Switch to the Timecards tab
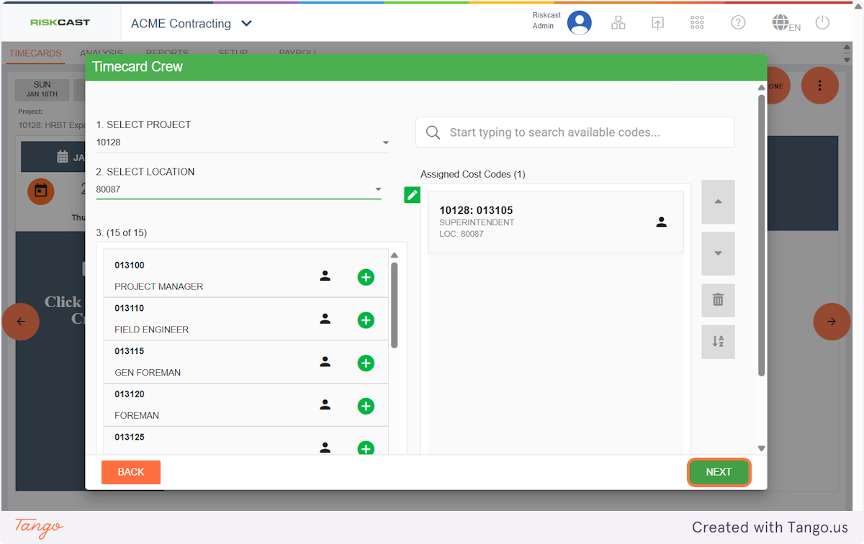Screen dimensions: 864x544 point(35,53)
